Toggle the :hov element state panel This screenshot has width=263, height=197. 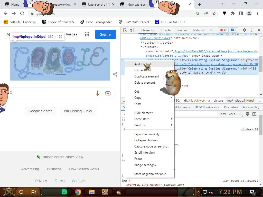pyautogui.click(x=223, y=114)
